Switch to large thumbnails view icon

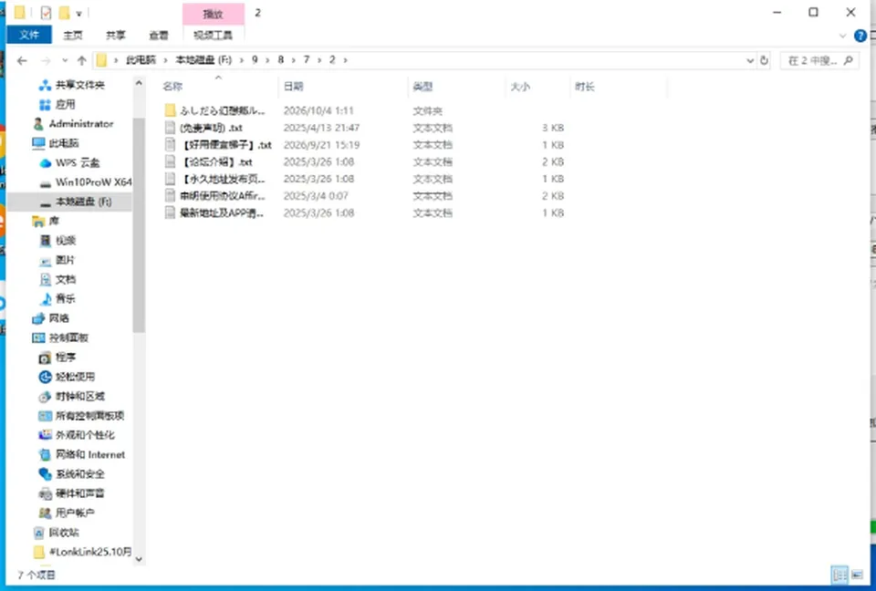[857, 575]
